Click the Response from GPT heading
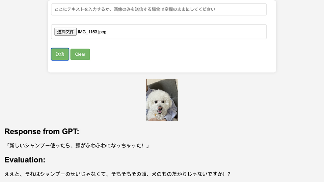Screen dimensions: 324x182 [x=42, y=131]
